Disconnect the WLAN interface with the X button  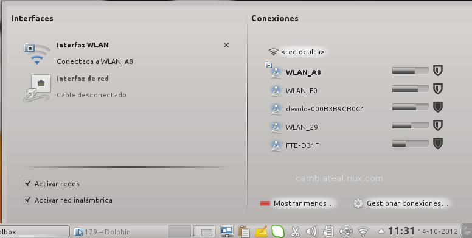[x=226, y=45]
